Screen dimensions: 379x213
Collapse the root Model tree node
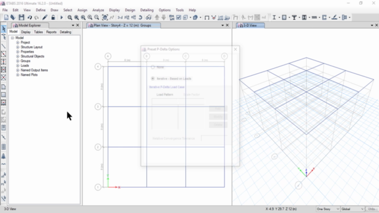tap(12, 38)
